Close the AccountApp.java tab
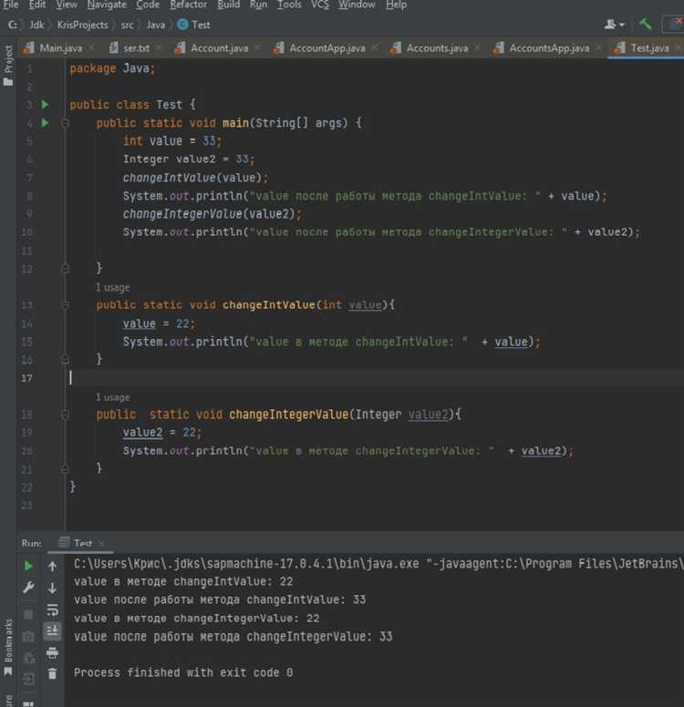 [374, 47]
